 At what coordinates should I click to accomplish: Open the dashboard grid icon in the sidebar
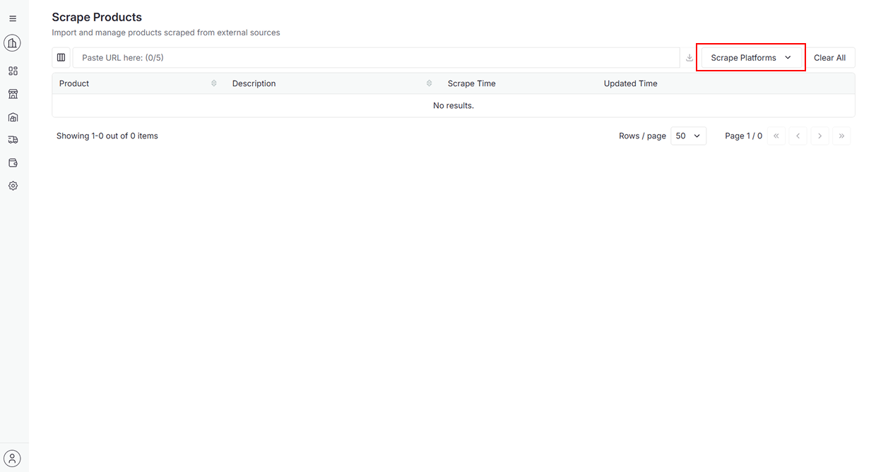pos(13,71)
